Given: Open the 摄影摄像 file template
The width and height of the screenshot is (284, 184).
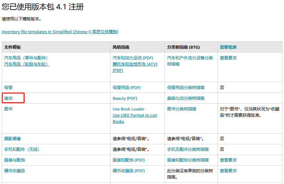Looking at the screenshot, I should point(12,139).
